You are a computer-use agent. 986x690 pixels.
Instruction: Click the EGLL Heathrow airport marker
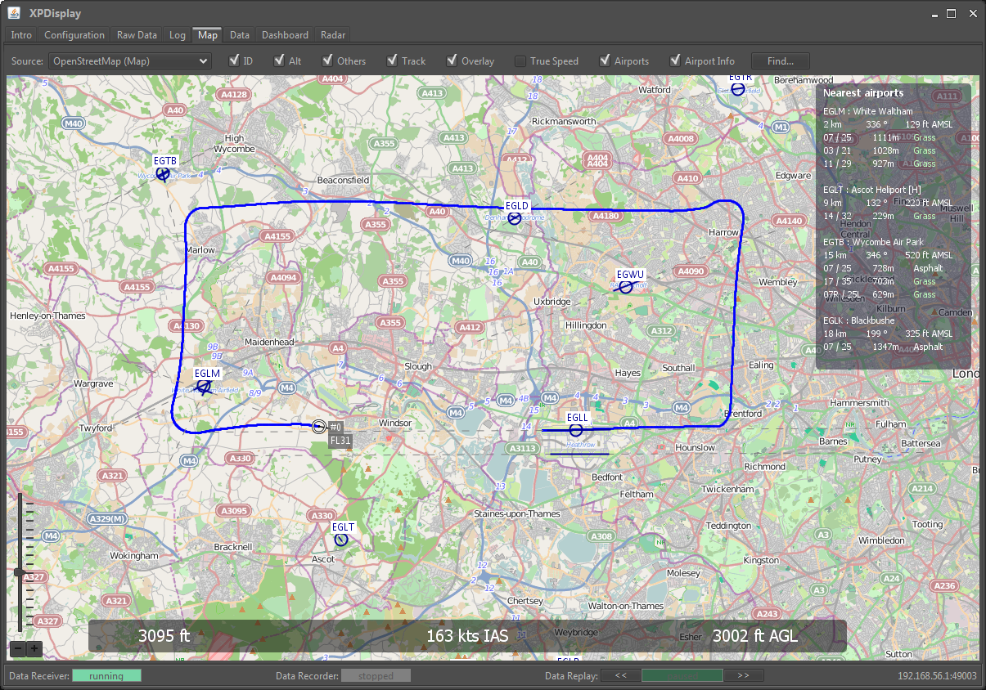click(576, 430)
